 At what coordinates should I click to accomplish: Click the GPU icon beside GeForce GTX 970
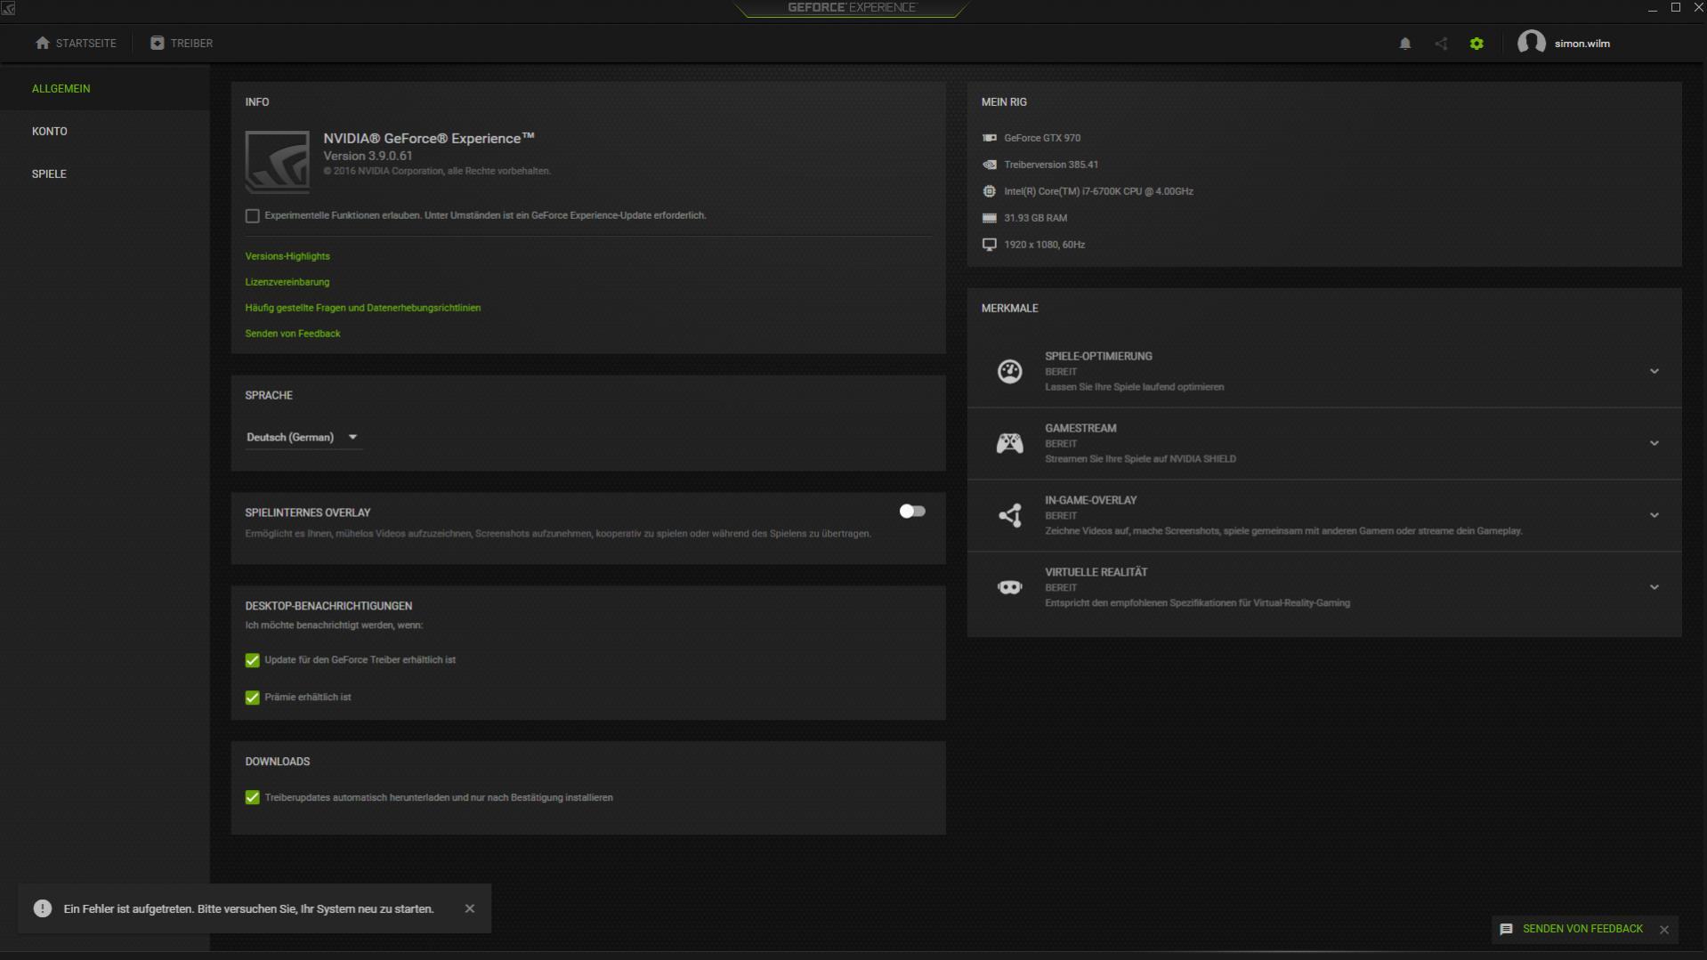point(989,138)
